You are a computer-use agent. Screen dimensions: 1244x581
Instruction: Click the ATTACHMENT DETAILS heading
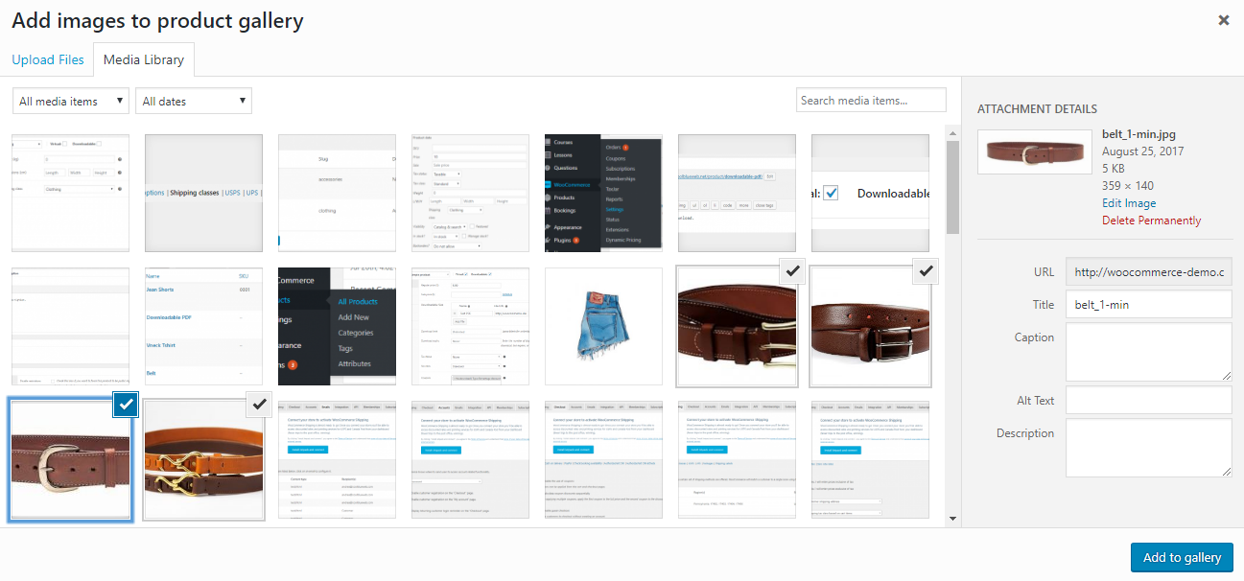click(x=1037, y=109)
